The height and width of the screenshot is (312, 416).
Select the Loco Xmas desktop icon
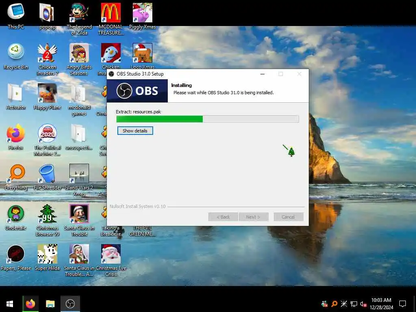click(143, 56)
